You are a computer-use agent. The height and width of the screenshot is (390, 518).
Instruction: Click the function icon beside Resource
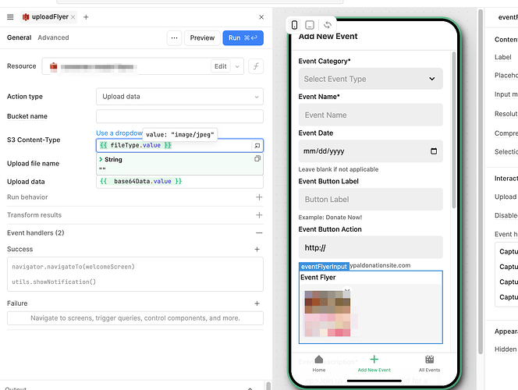tap(256, 66)
